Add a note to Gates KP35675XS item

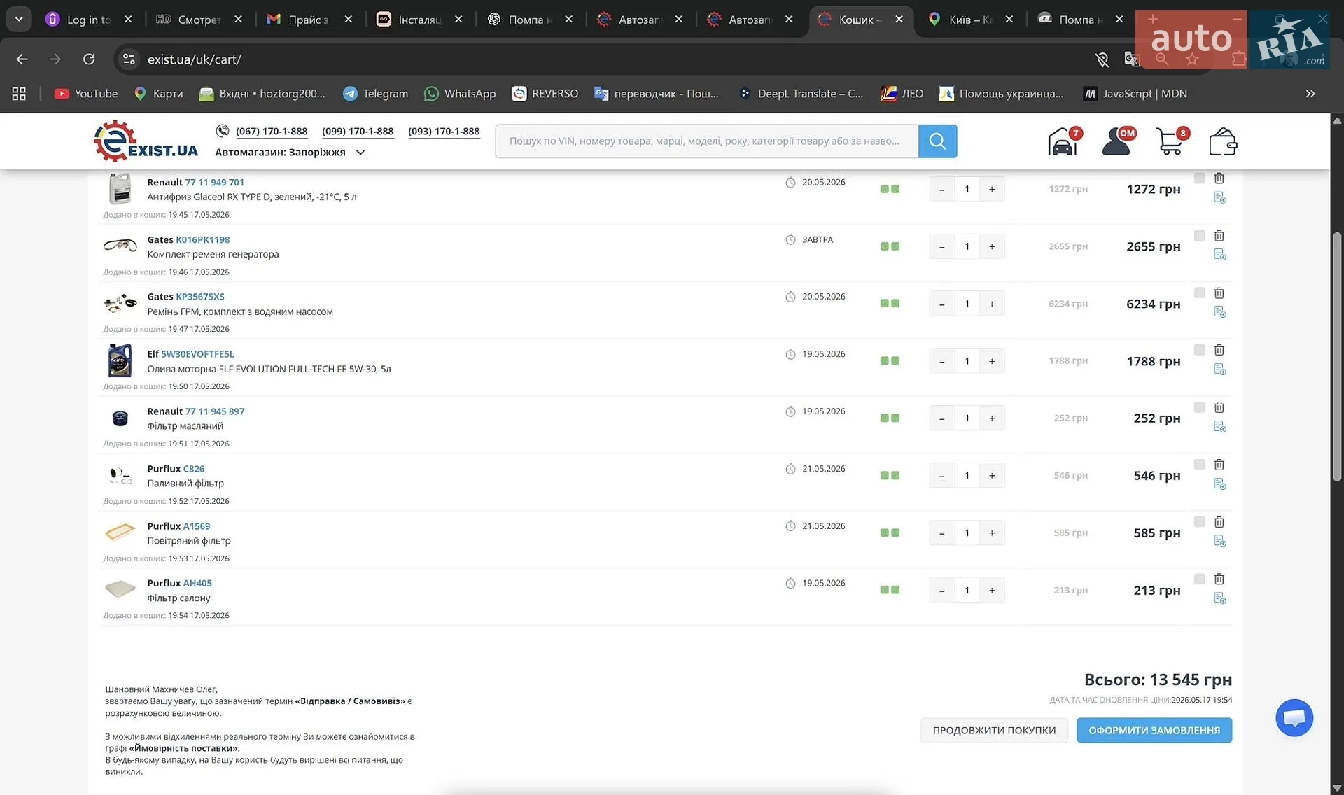1219,312
